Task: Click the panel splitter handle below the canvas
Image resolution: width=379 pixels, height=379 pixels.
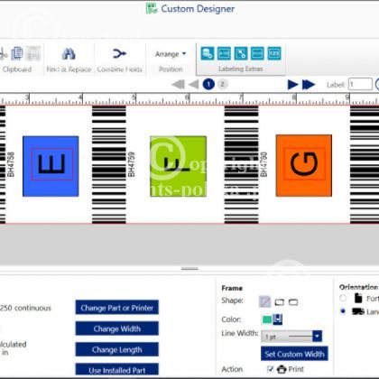Action: pos(189,269)
